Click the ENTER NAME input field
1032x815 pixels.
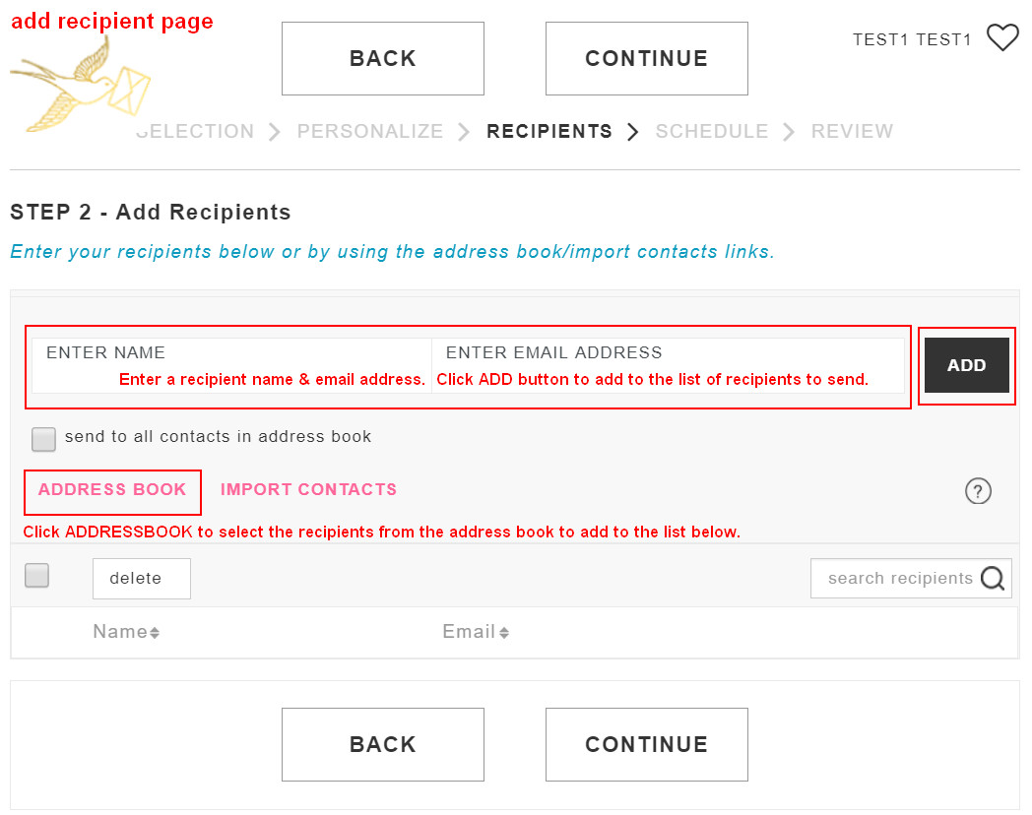231,366
